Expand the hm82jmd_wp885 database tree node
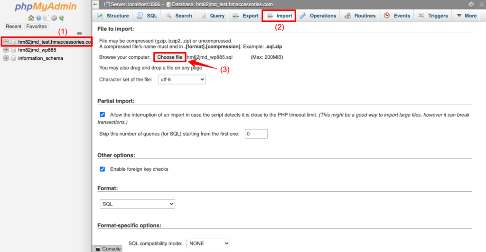This screenshot has width=486, height=252. (6, 50)
